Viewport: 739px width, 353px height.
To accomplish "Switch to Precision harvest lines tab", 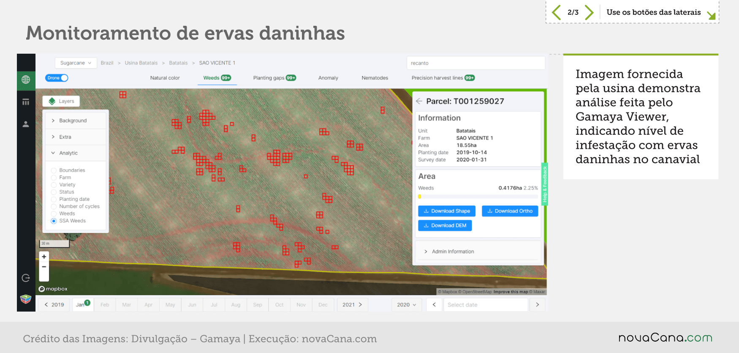I will (x=443, y=78).
